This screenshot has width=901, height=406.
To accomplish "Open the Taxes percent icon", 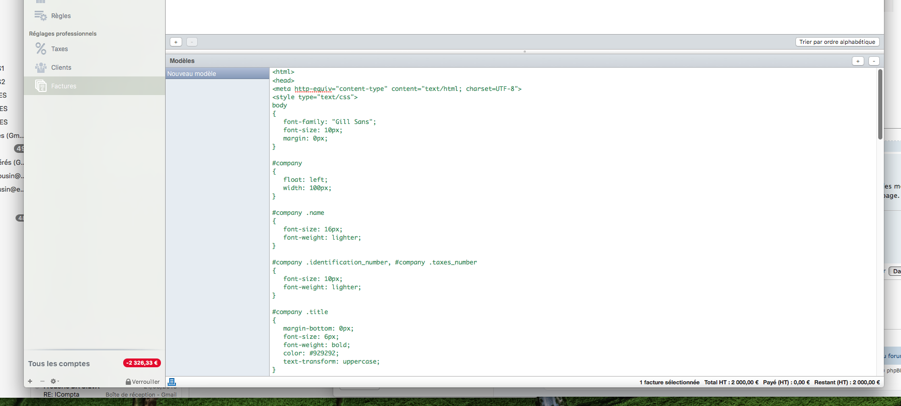I will point(41,49).
